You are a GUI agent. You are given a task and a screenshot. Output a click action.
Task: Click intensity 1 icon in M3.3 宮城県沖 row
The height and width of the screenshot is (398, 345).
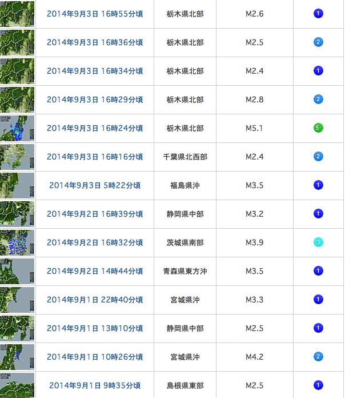pyautogui.click(x=318, y=299)
